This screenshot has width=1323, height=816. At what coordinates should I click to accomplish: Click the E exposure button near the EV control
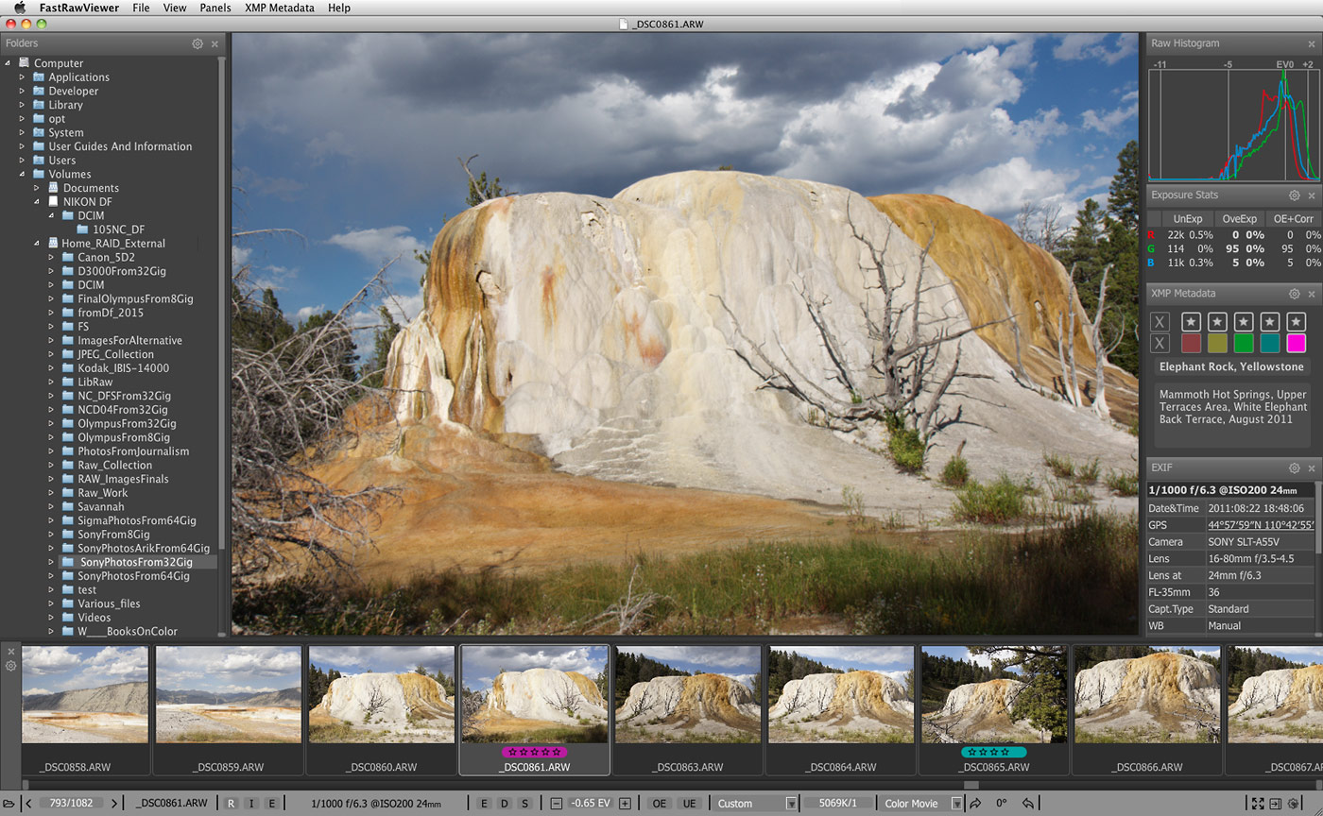coord(483,802)
